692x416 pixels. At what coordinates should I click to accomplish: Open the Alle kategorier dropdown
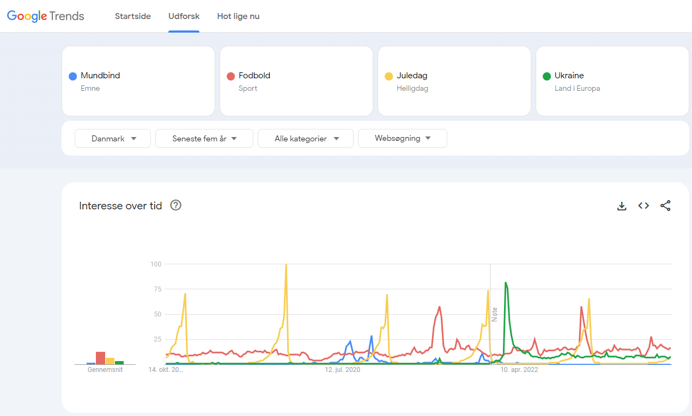click(305, 138)
